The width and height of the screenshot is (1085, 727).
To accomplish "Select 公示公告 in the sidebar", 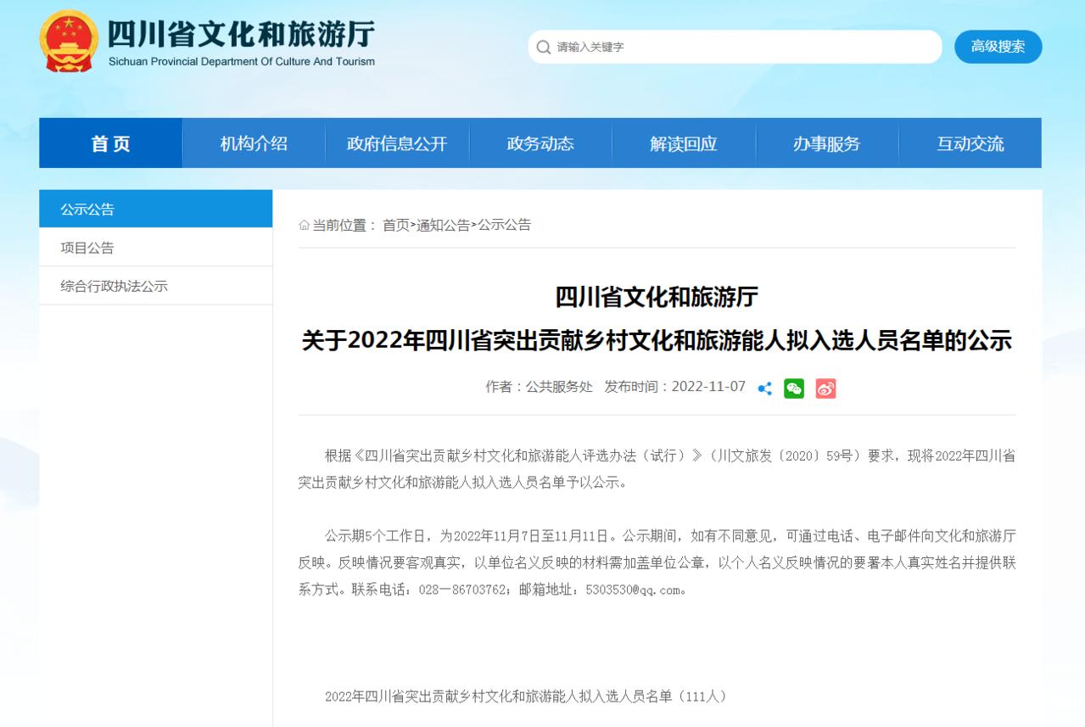I will point(87,210).
